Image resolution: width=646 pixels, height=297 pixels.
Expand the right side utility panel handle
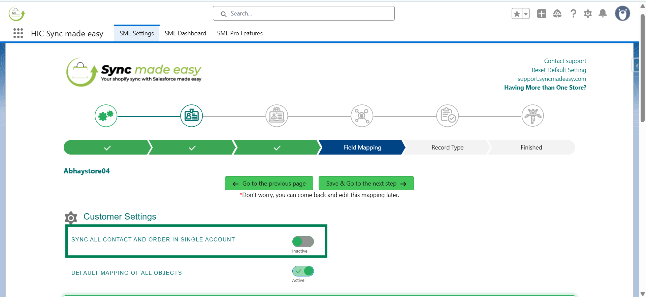coord(636,66)
